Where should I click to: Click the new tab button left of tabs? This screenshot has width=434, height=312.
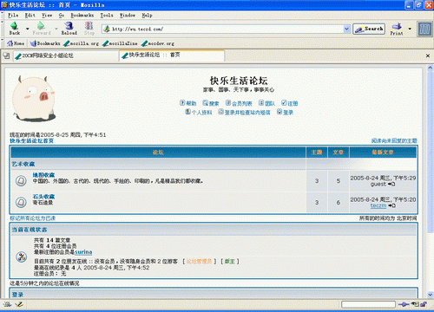point(6,55)
